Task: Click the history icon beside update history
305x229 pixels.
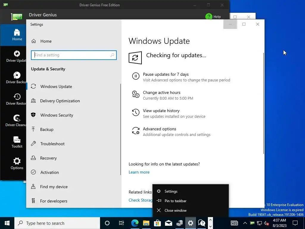Action: [x=136, y=112]
